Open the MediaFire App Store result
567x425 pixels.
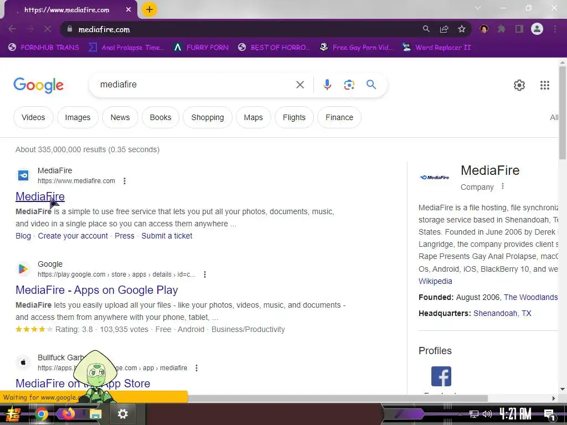(x=83, y=383)
